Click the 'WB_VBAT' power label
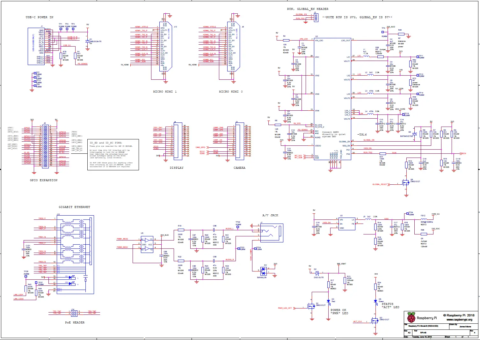Viewport: 480px width, 340px height. (x=341, y=264)
